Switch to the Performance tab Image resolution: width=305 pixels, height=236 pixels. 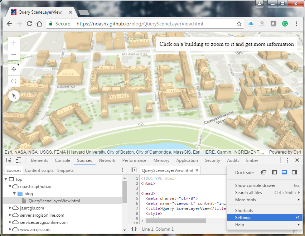(x=134, y=160)
